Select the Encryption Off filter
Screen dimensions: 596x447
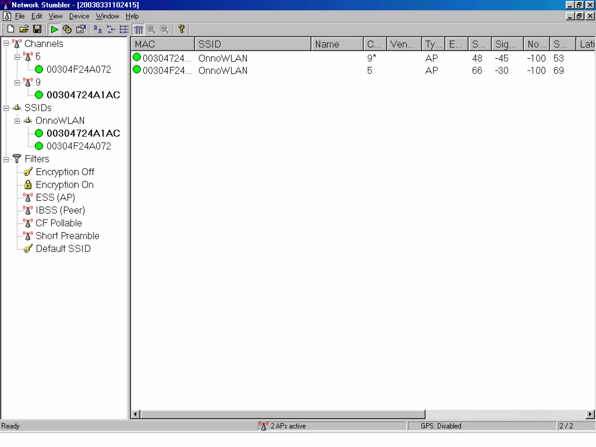(65, 172)
